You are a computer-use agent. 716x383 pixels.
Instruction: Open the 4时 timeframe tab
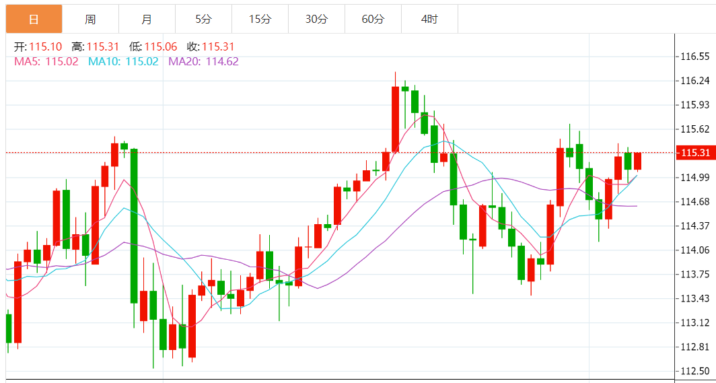coord(430,19)
